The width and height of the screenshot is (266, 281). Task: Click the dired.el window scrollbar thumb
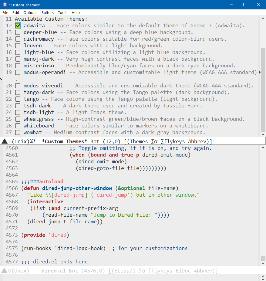(x=263, y=258)
